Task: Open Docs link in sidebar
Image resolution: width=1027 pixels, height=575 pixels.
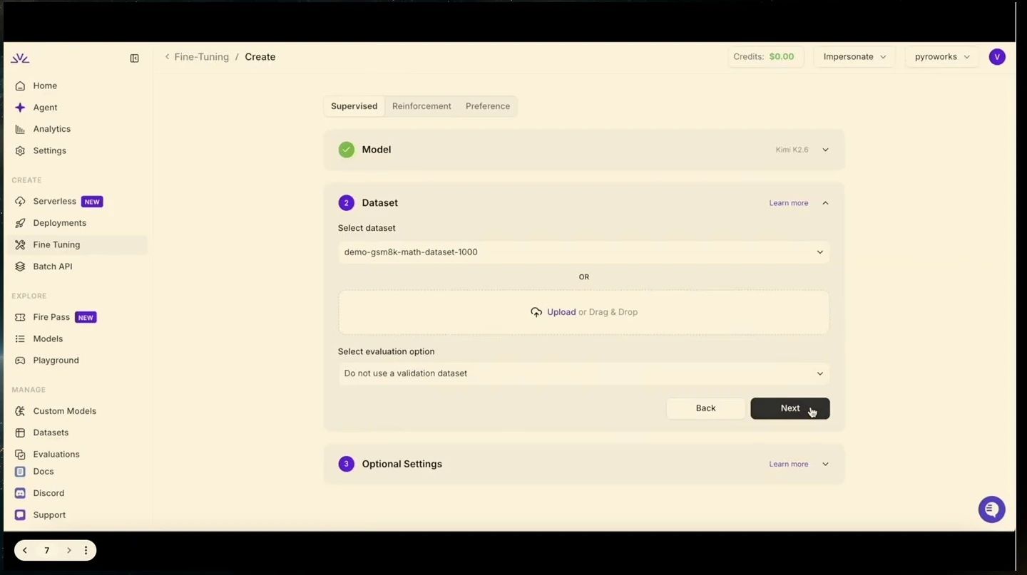Action: (x=43, y=472)
